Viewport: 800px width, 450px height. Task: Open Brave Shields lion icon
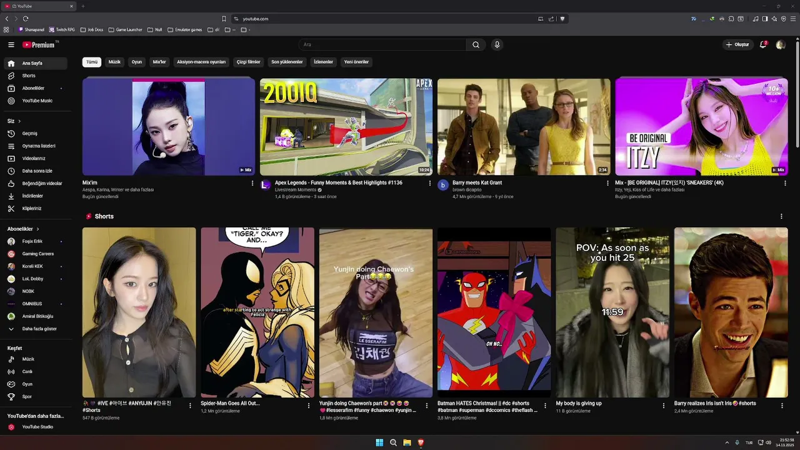(562, 19)
